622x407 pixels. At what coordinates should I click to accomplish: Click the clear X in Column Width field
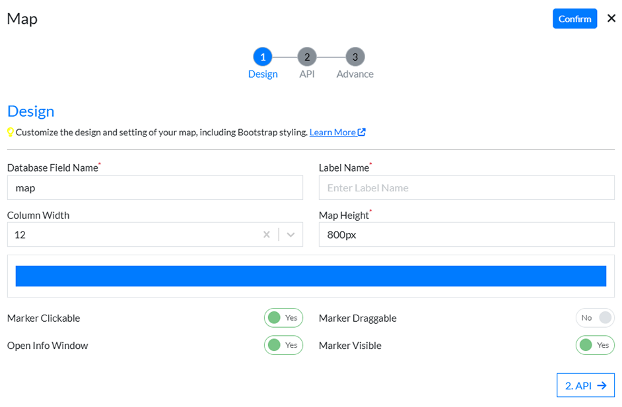point(267,234)
